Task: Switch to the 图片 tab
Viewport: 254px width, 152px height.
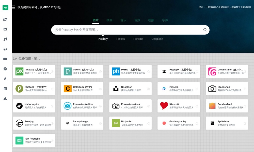Action: pos(96,20)
